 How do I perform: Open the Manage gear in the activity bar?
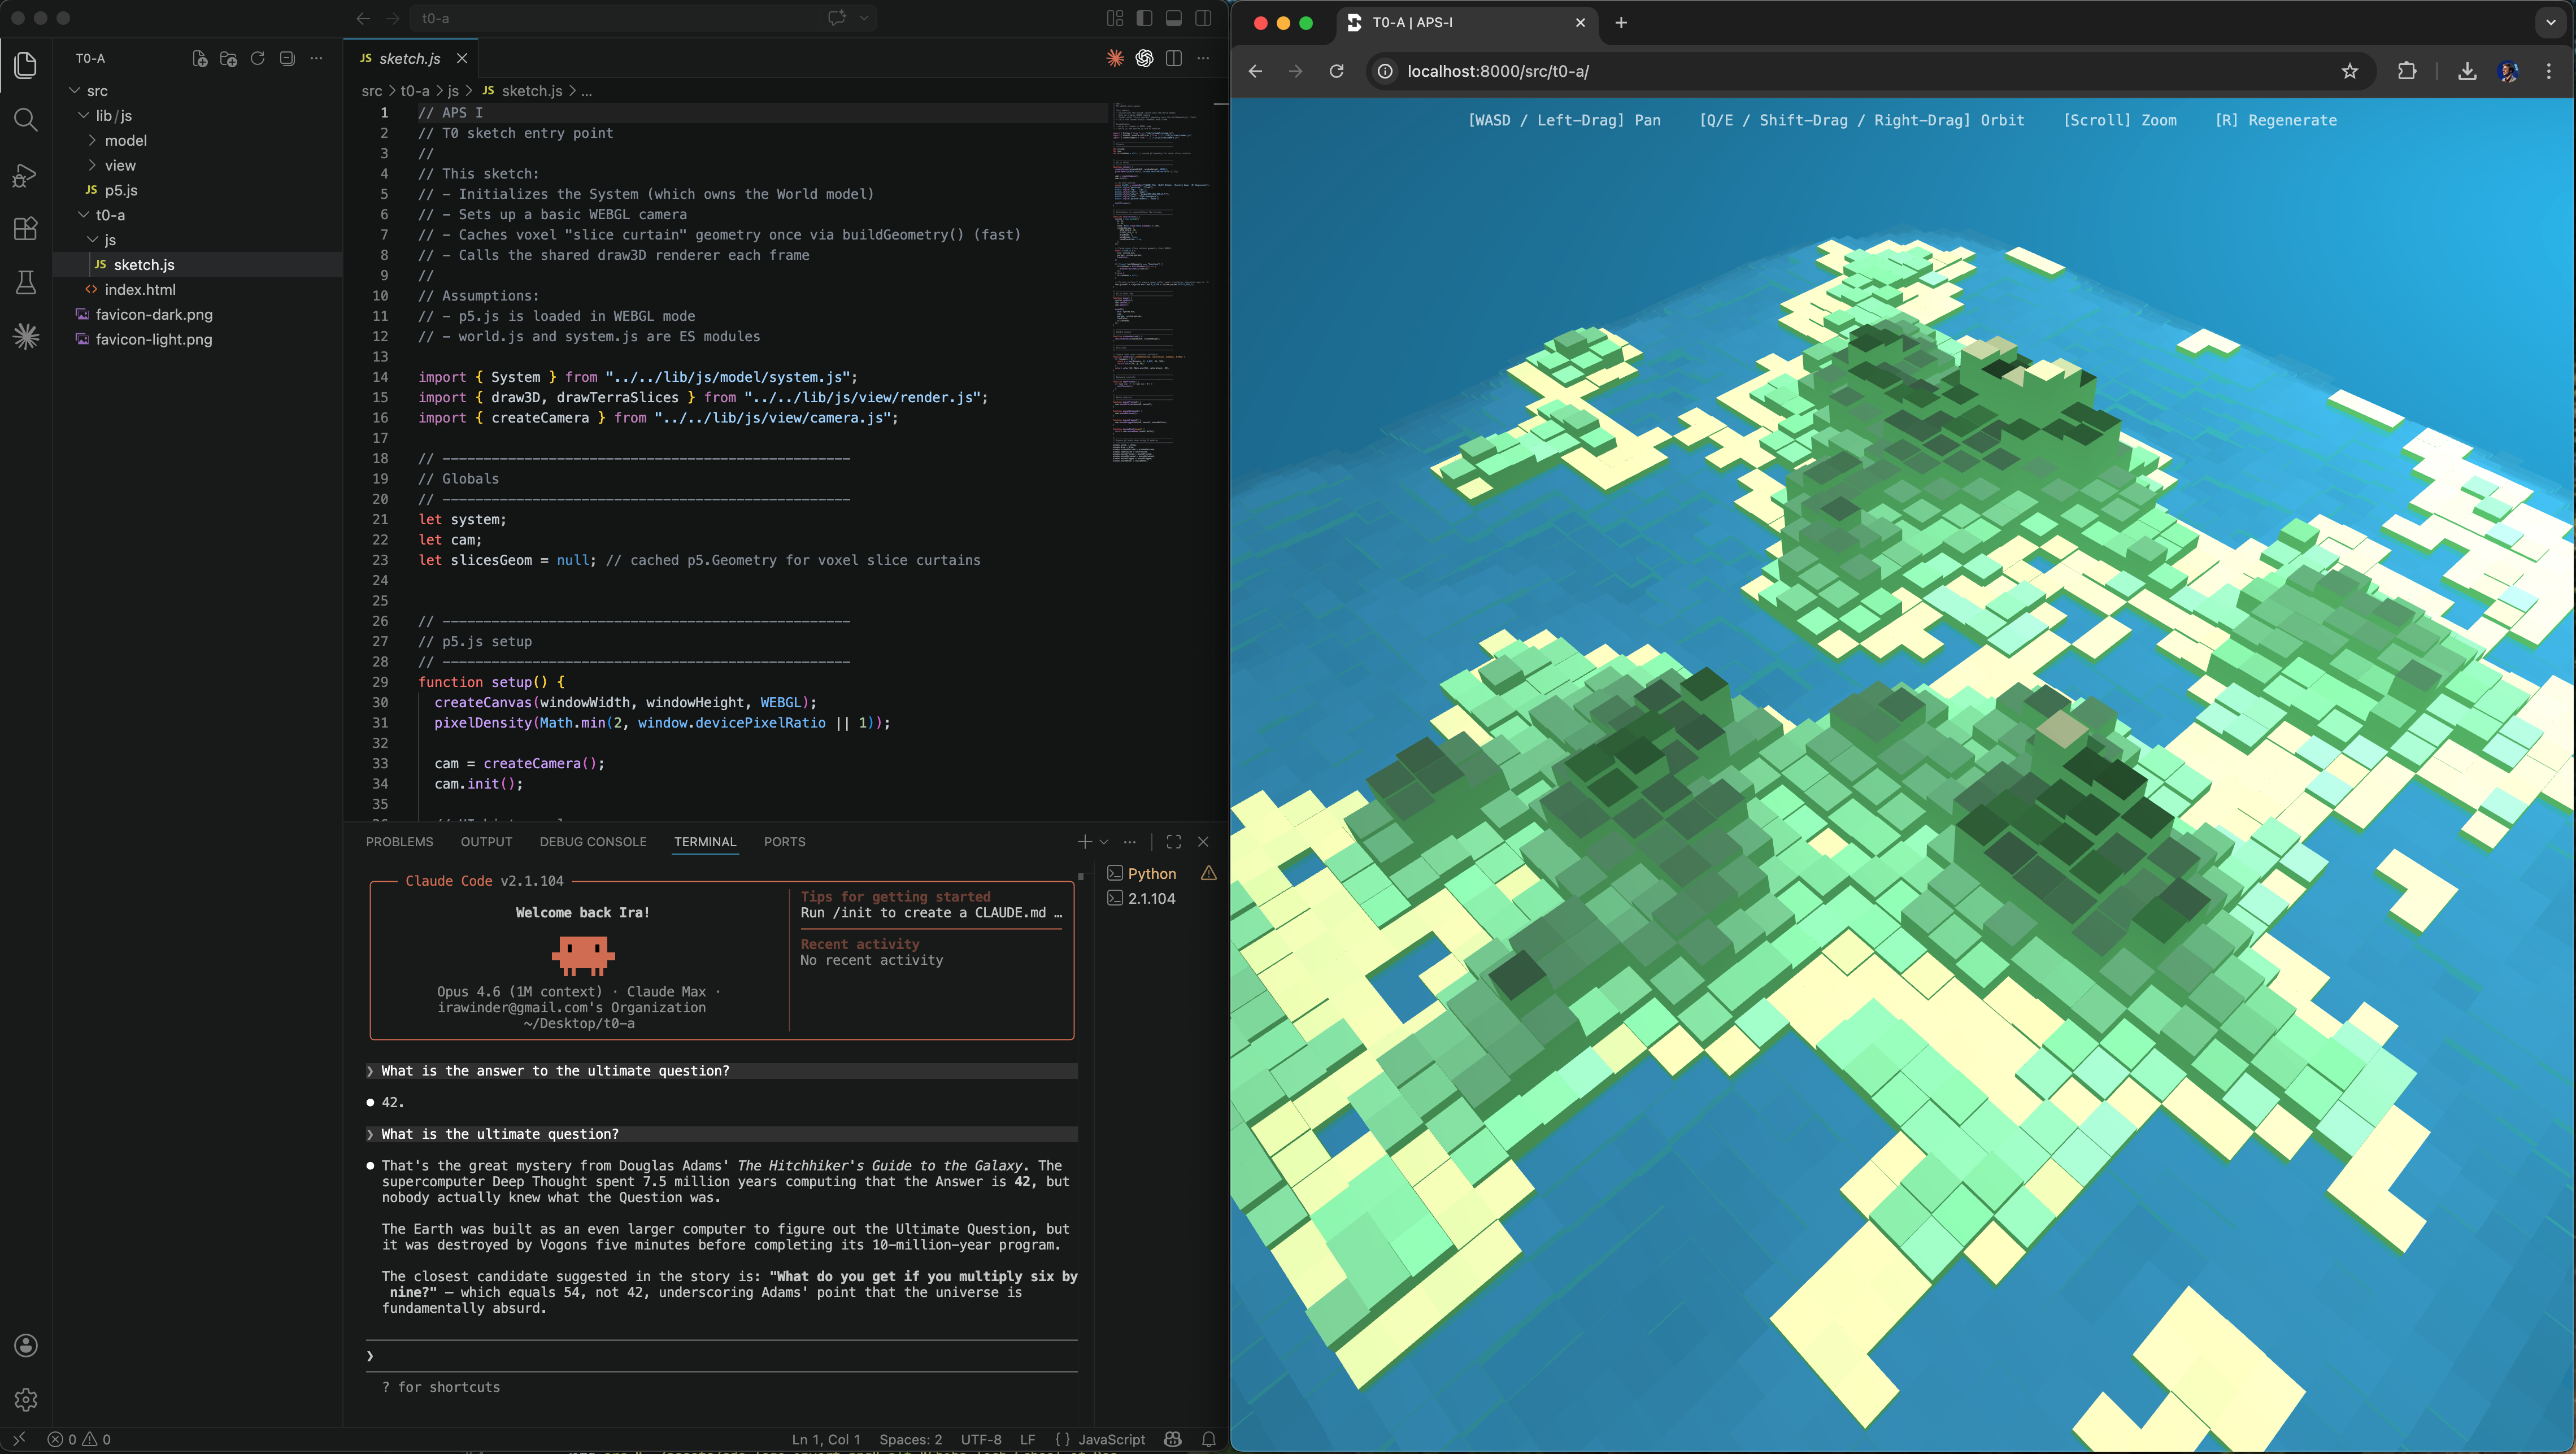pos(26,1399)
